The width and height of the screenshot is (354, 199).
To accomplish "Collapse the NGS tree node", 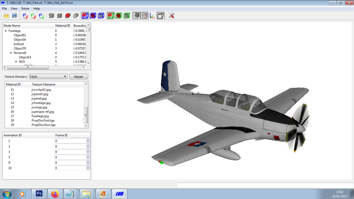I will 16,62.
